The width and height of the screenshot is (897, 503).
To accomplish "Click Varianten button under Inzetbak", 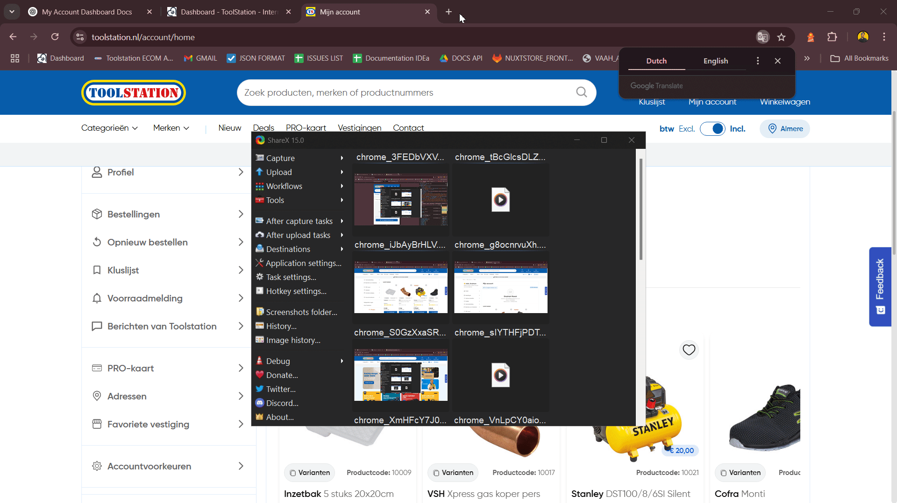I will coord(309,472).
